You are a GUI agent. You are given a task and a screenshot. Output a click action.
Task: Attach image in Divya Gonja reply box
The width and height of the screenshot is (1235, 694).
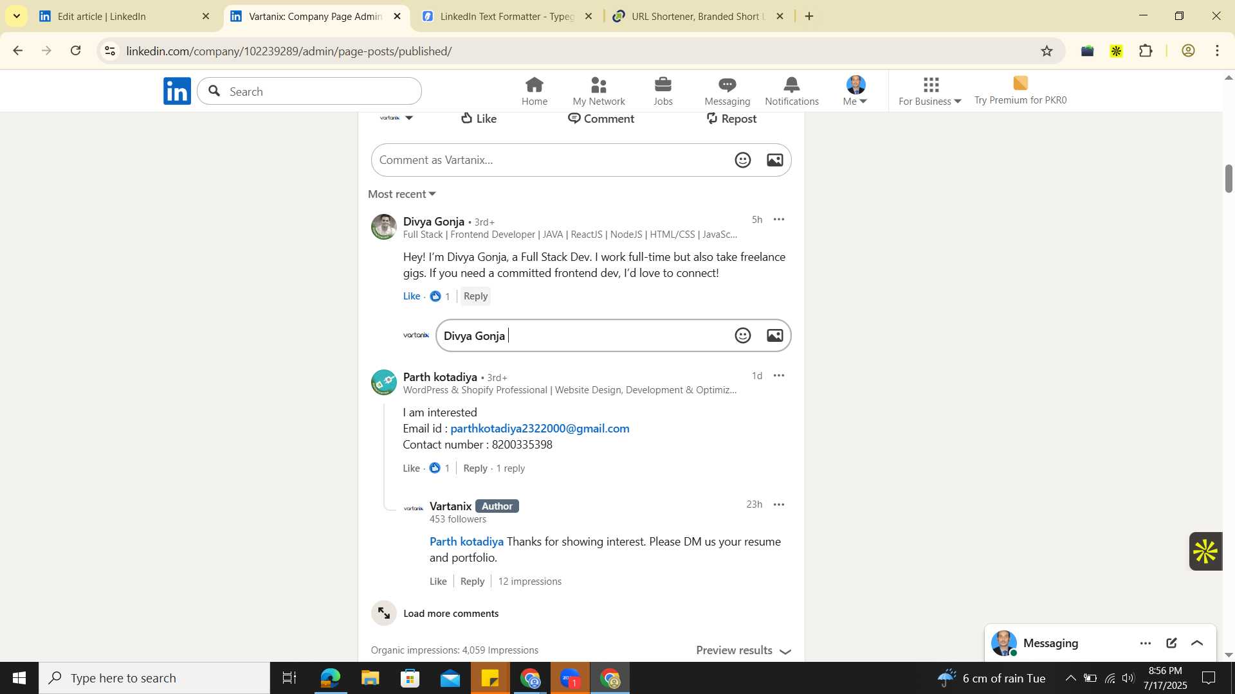coord(775,335)
